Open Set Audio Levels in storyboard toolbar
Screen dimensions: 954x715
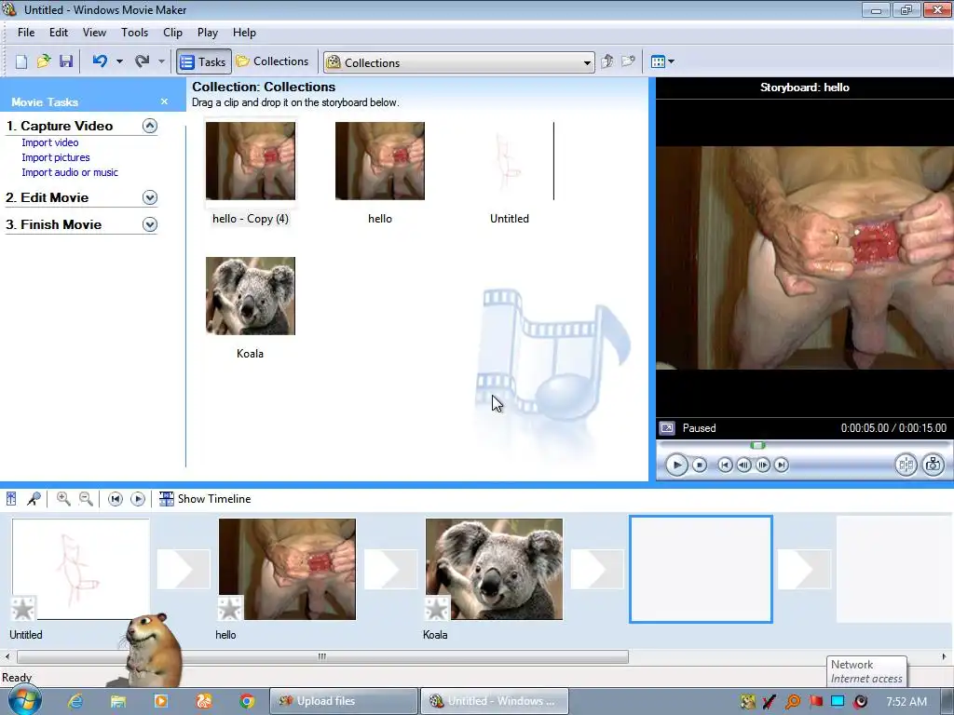pos(11,499)
